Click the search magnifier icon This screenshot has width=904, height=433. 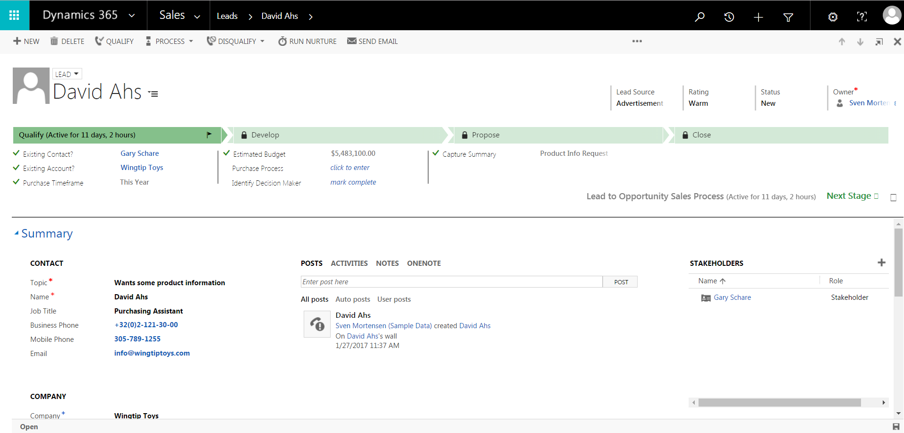tap(699, 17)
